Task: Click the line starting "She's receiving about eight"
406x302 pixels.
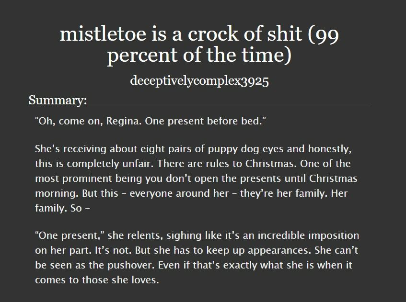Action: 193,149
